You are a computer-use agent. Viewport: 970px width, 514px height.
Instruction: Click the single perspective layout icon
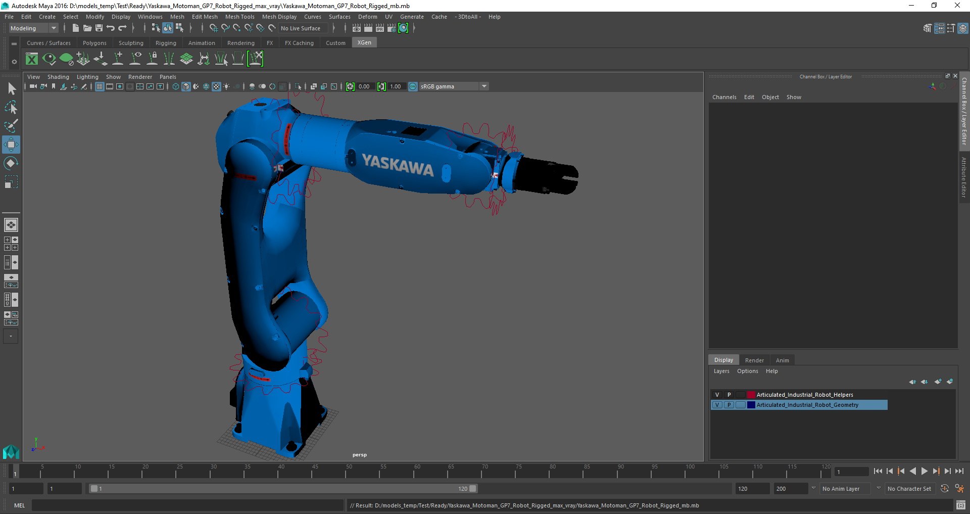click(11, 225)
